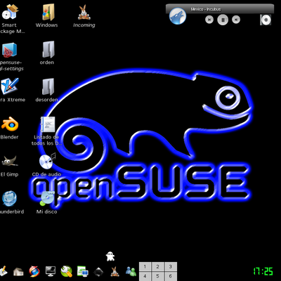Open the green wrench settings icon in the dock
281x281 pixels.
(66, 272)
